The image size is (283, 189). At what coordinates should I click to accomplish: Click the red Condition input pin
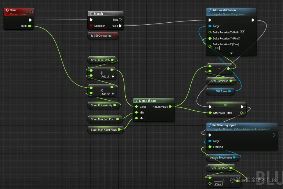point(91,26)
